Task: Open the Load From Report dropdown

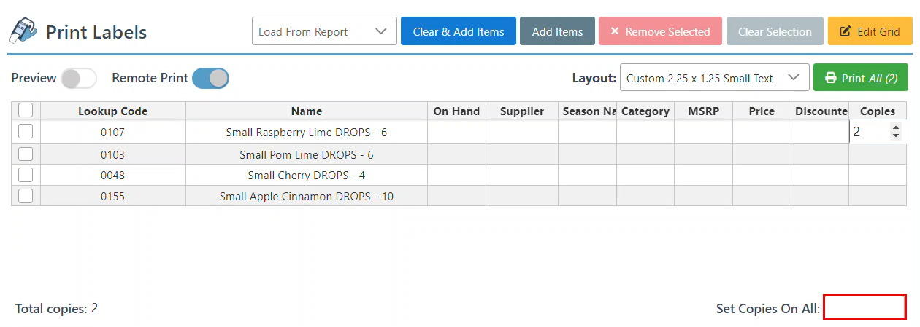Action: point(324,31)
